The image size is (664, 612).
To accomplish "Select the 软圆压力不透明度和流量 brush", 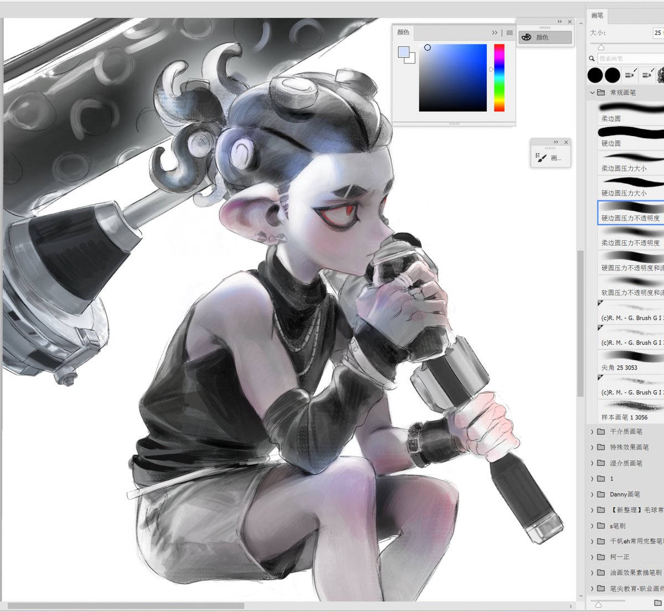I will 631,287.
